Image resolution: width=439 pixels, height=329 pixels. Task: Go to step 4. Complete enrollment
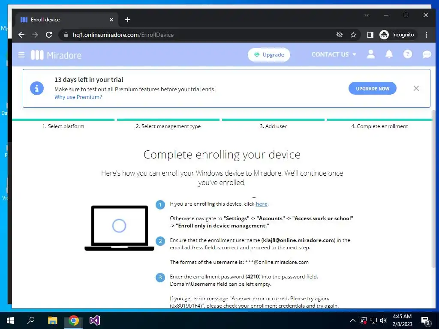(x=379, y=126)
